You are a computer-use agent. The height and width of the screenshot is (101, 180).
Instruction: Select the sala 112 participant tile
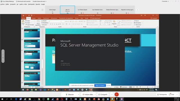point(67,10)
